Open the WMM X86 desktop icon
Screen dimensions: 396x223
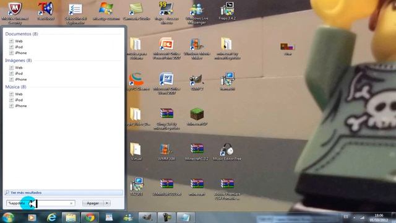166,152
